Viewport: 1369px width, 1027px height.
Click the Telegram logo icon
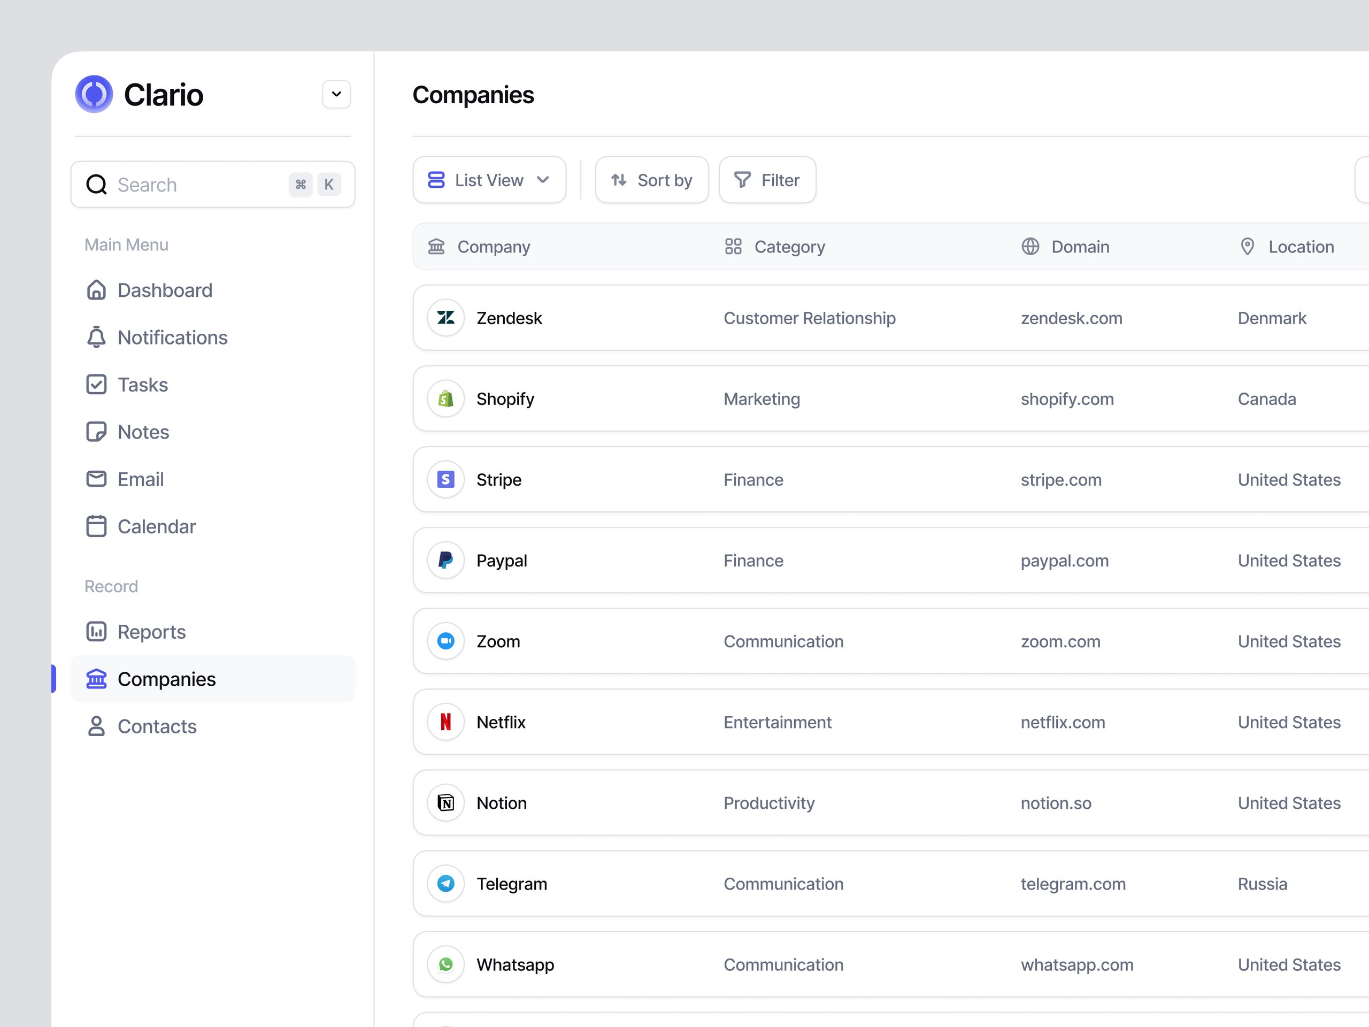tap(445, 884)
